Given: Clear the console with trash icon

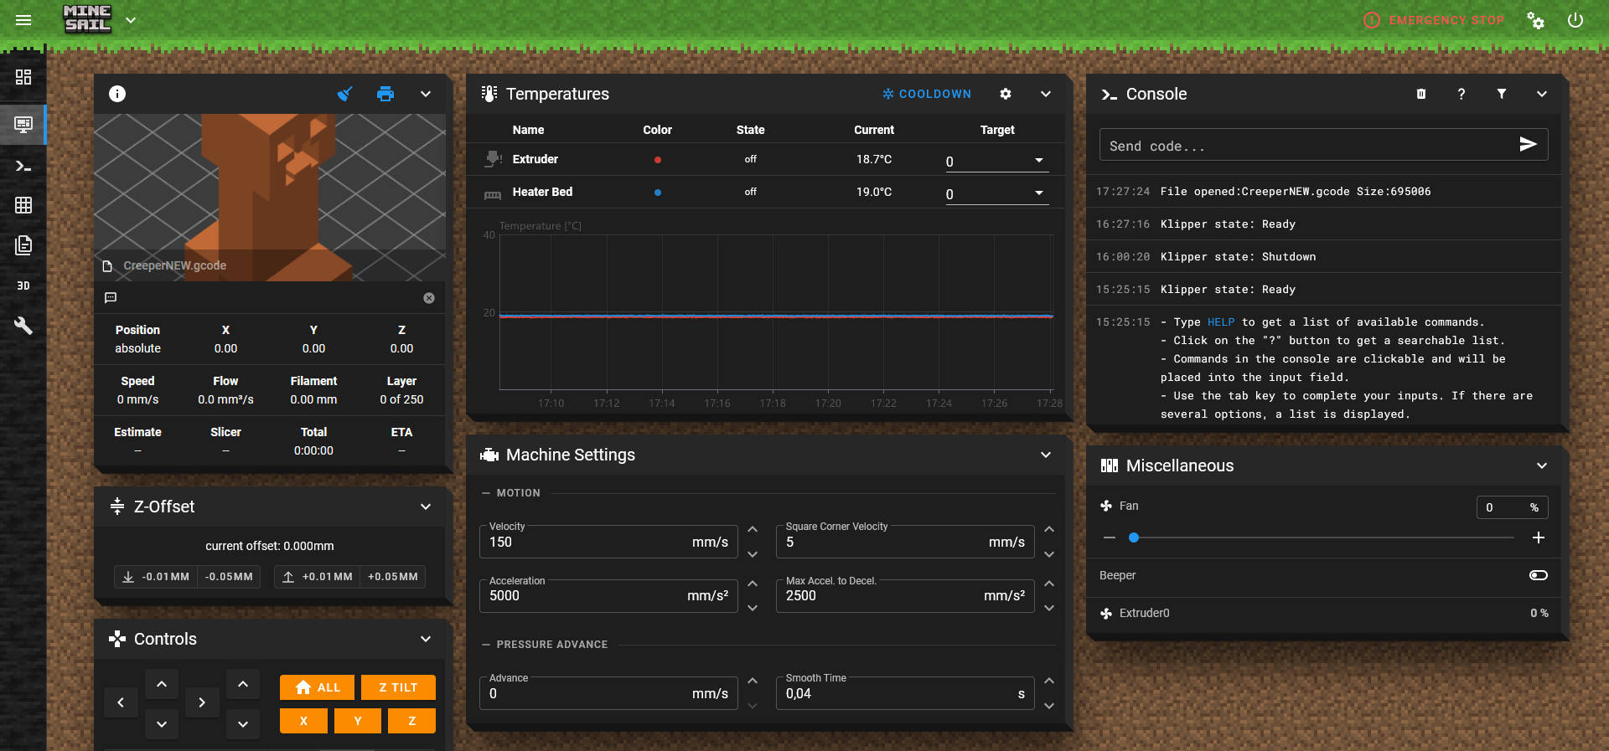Looking at the screenshot, I should point(1421,94).
